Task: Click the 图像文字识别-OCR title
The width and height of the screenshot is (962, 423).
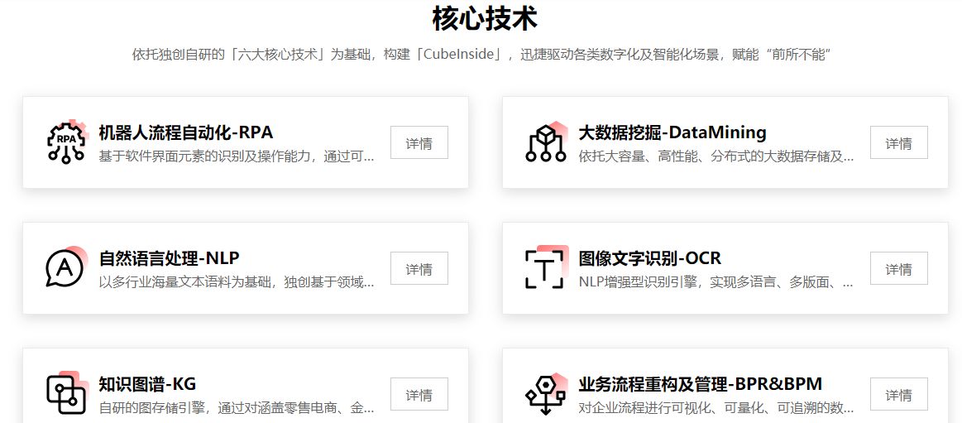Action: 649,258
